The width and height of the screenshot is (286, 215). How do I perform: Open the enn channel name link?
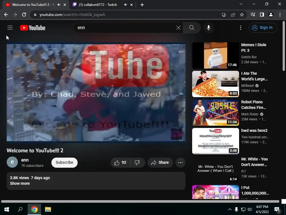pos(25,160)
